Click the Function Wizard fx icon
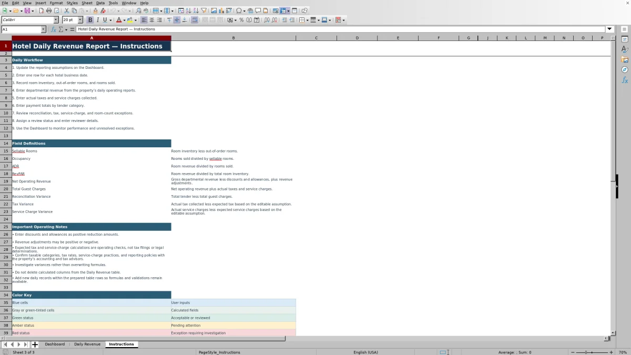The width and height of the screenshot is (631, 355). pos(54,29)
